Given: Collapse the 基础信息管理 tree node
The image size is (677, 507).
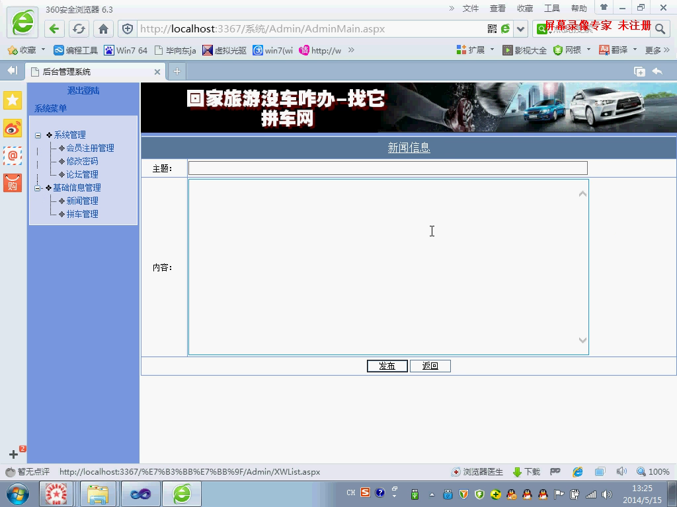Looking at the screenshot, I should [x=38, y=188].
